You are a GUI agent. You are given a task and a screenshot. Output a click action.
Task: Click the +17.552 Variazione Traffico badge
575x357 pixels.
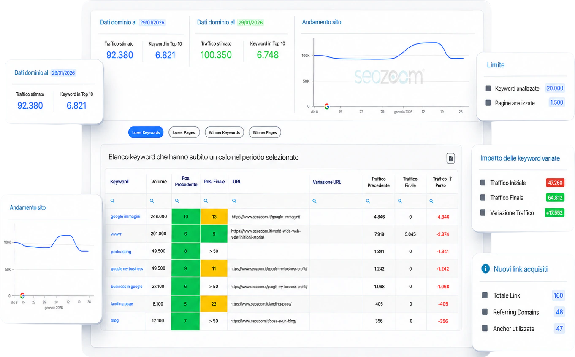pyautogui.click(x=554, y=212)
